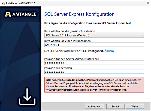This screenshot has width=151, height=111.
Task: Click the 'Bitte wählen Sie die gewünschte Version' label
Action: click(x=70, y=31)
